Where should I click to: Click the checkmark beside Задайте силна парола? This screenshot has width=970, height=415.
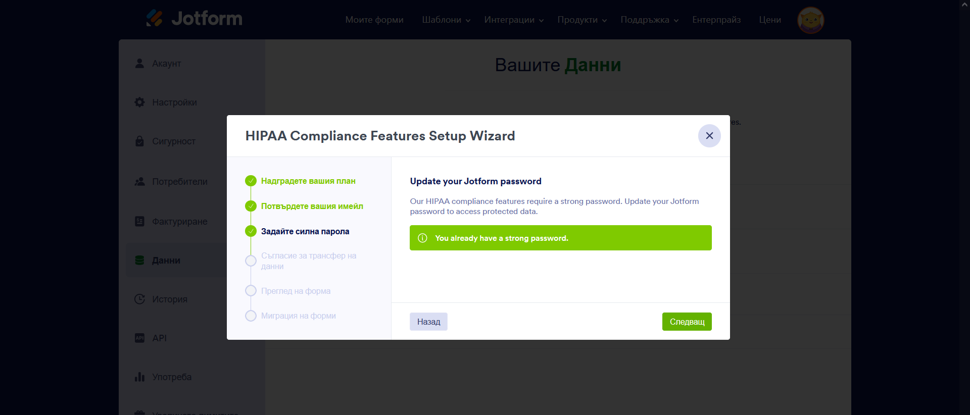(251, 231)
